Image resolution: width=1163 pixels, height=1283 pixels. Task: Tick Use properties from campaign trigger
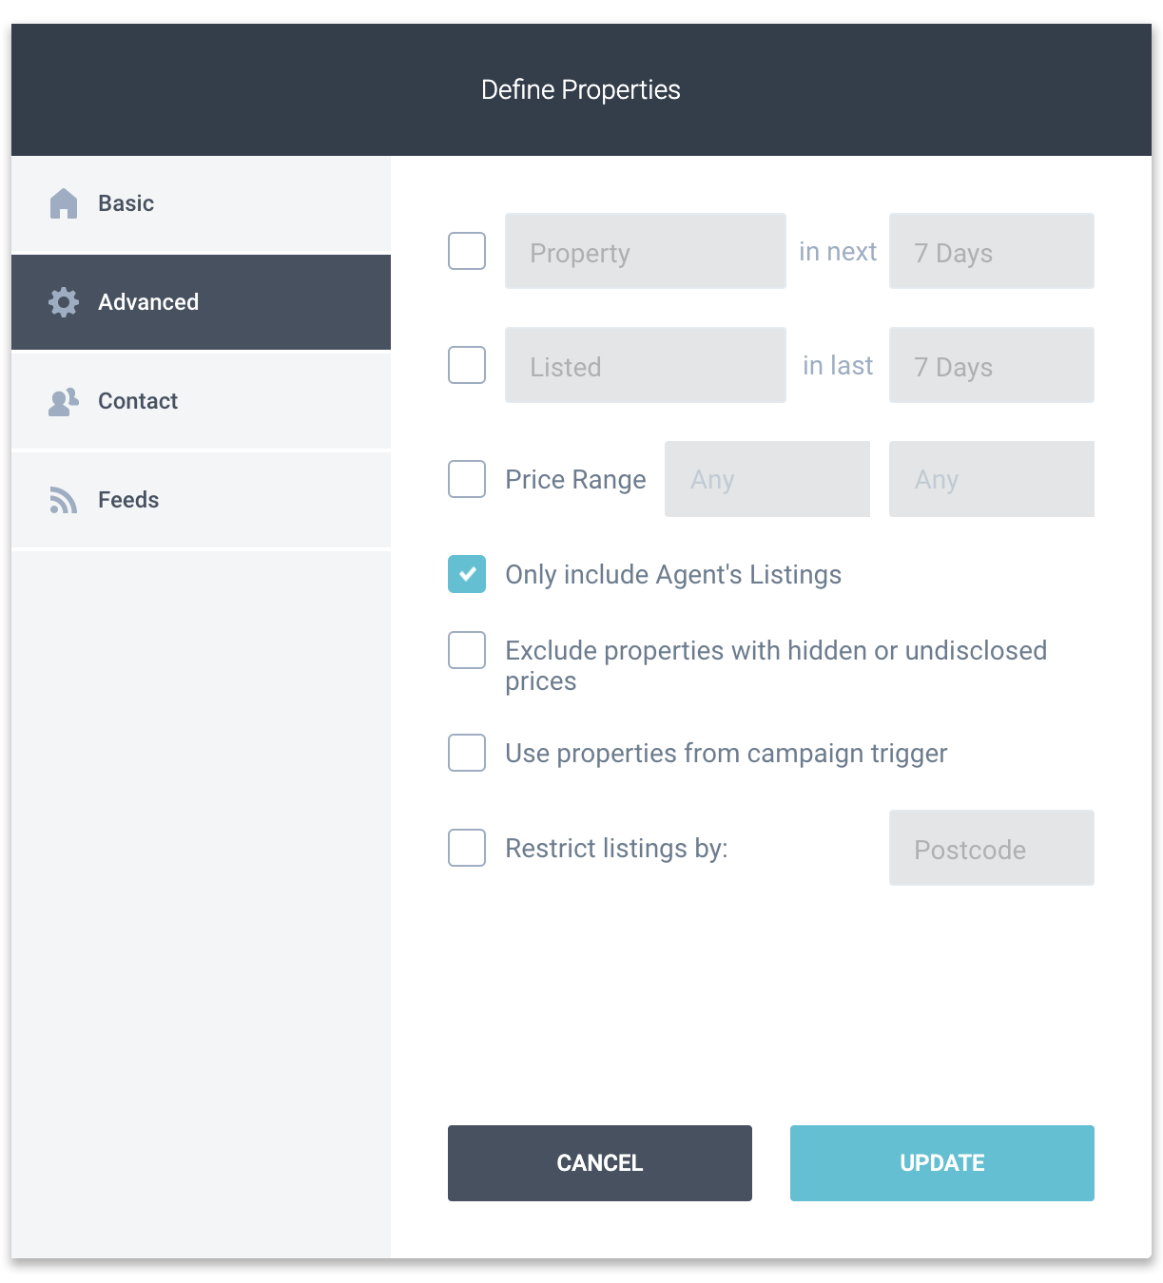click(467, 753)
